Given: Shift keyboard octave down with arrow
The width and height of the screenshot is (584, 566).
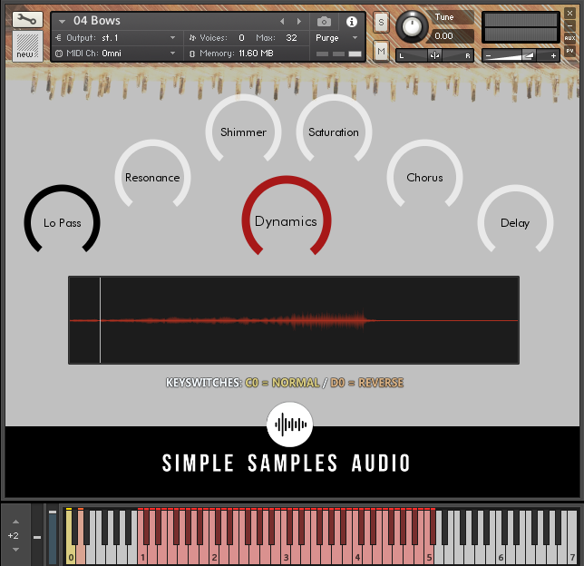Looking at the screenshot, I should (15, 550).
